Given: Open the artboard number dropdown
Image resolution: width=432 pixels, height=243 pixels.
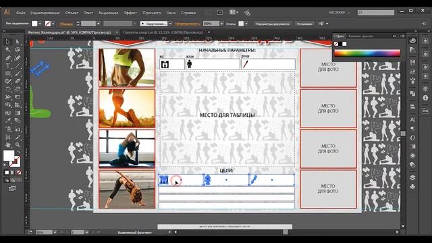Looking at the screenshot, I should (86, 232).
